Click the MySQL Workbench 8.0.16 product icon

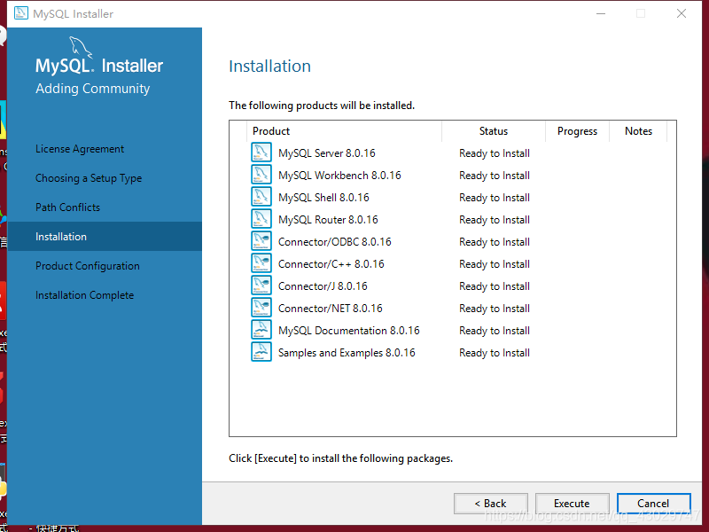click(261, 175)
